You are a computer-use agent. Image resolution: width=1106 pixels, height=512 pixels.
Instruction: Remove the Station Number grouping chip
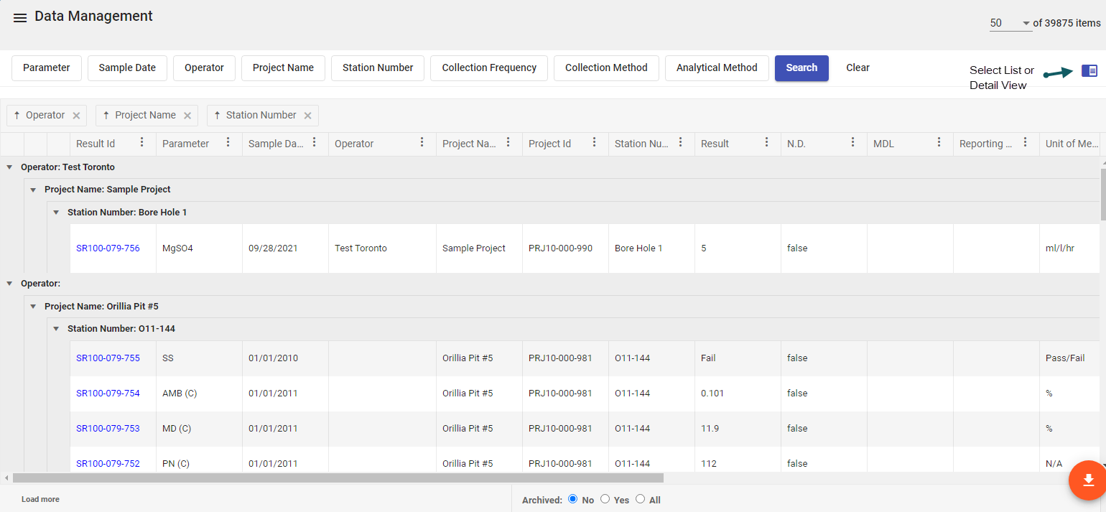point(307,116)
